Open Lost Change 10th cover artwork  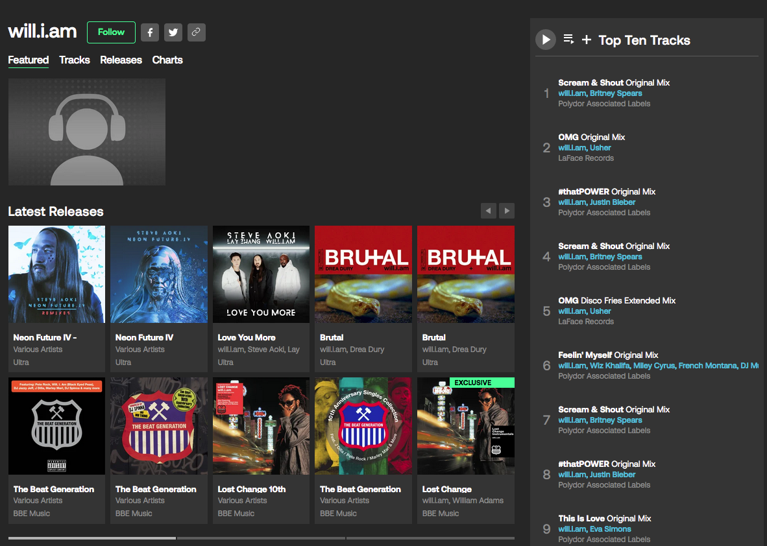(x=262, y=426)
